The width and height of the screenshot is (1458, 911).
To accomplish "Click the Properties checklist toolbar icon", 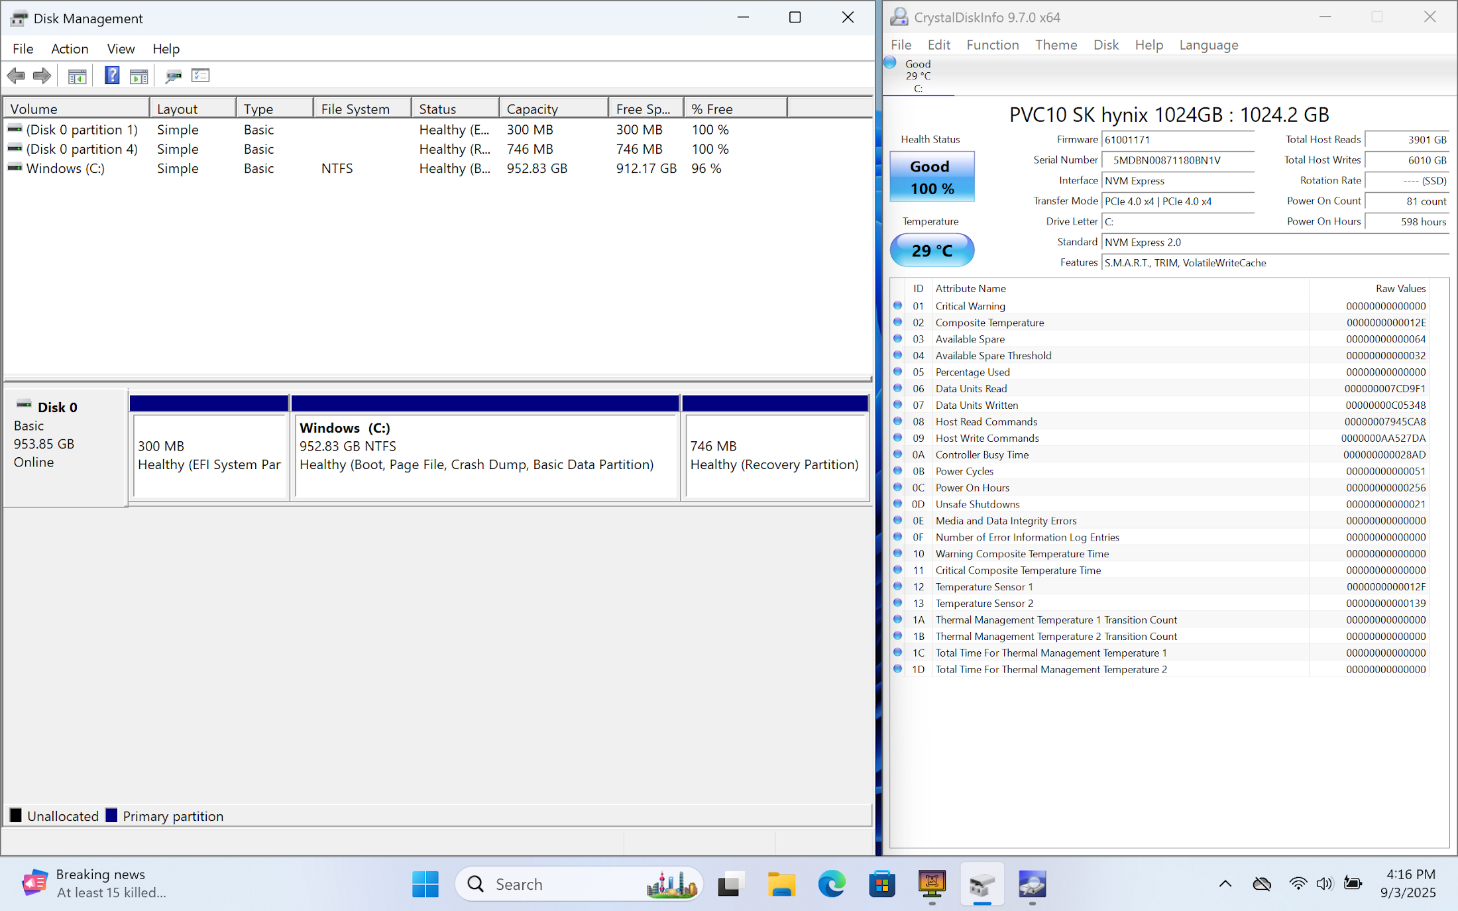I will tap(200, 76).
